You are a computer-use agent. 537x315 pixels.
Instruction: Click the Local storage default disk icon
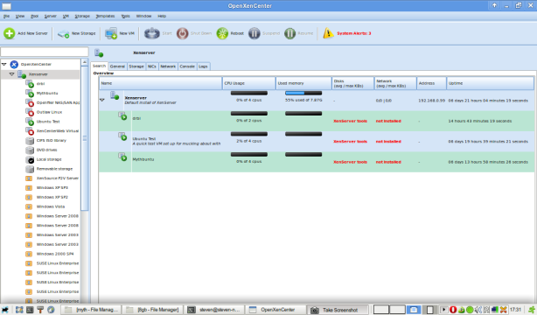(30, 159)
